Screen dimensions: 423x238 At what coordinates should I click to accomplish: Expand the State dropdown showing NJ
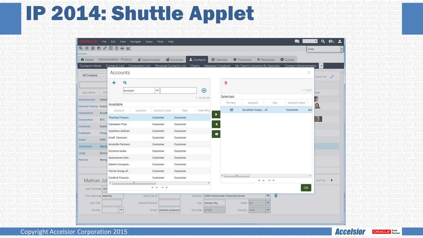point(268,203)
